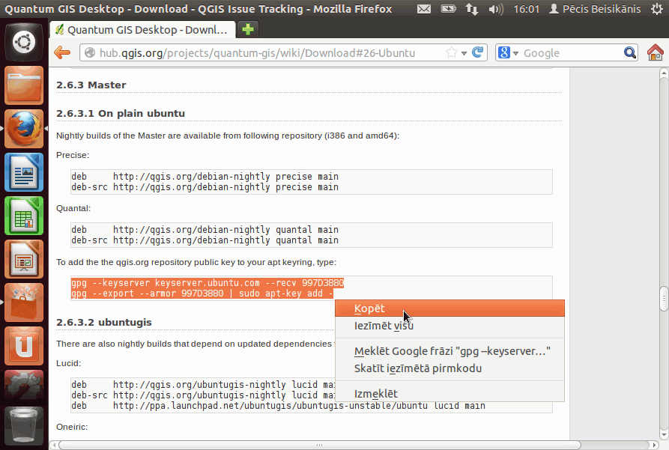The image size is (669, 450).
Task: Open the Ubuntu One launcher icon
Action: tap(24, 346)
